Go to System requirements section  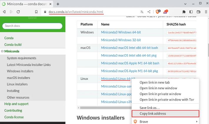(21, 58)
